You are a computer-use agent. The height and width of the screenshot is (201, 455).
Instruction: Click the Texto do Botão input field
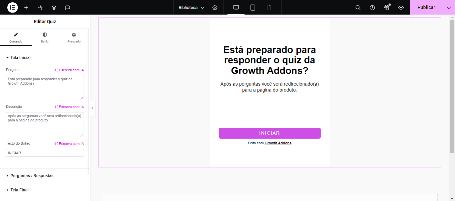point(45,153)
